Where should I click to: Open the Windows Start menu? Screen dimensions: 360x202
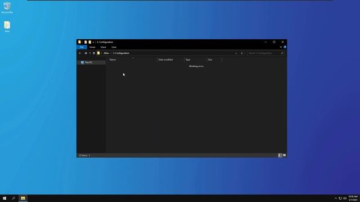coord(4,198)
